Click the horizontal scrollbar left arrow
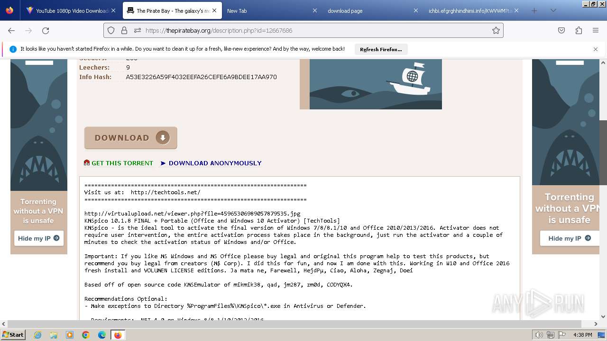This screenshot has height=341, width=607. pyautogui.click(x=4, y=324)
